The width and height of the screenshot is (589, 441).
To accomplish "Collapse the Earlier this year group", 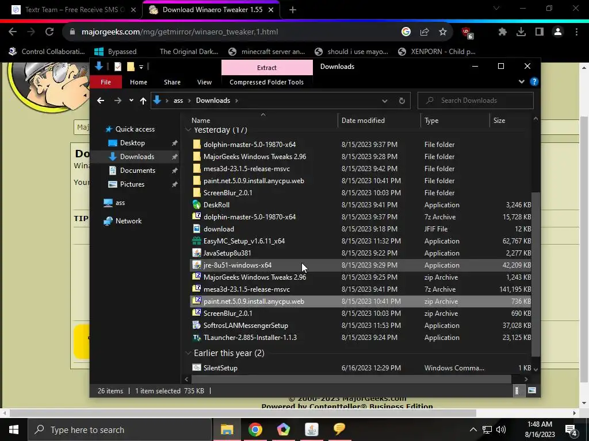I will click(x=188, y=353).
